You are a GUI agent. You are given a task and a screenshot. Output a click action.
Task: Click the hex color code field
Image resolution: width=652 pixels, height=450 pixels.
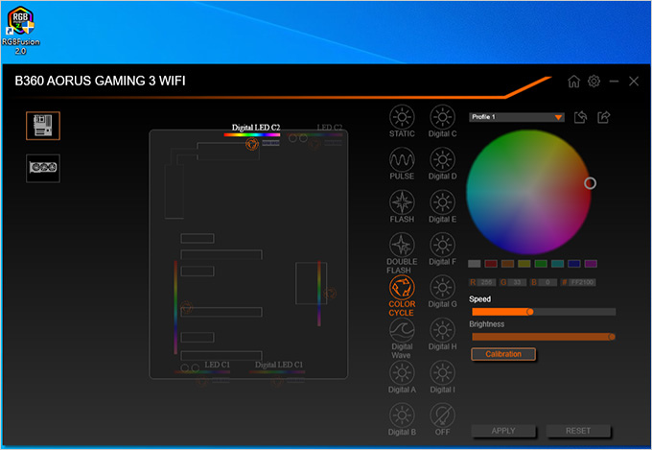pos(582,283)
